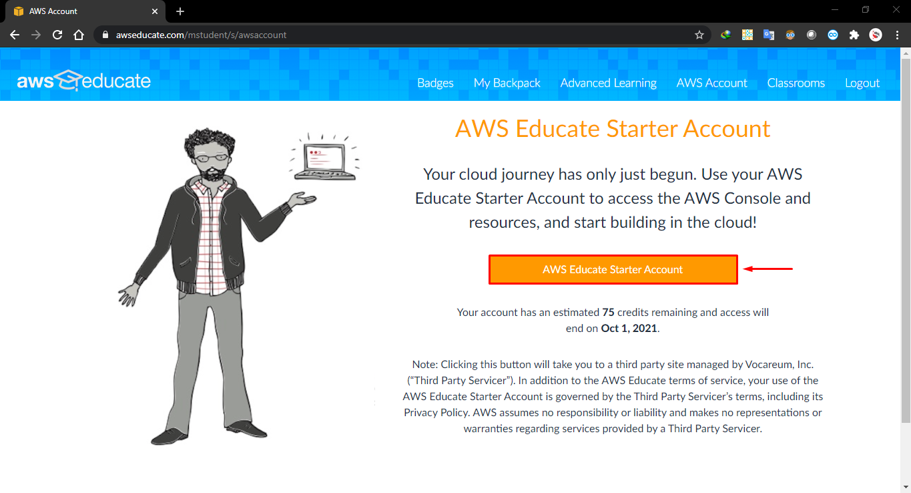
Task: Go to the browser home page
Action: click(79, 35)
